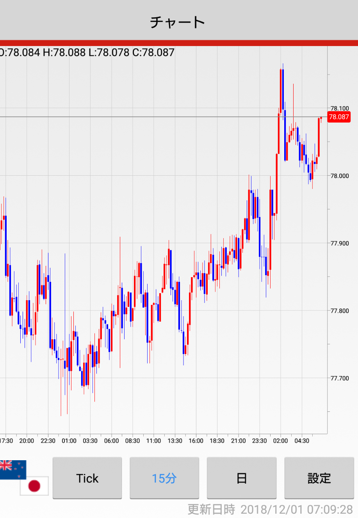
Task: Switch to the 日 daily chart
Action: [241, 478]
